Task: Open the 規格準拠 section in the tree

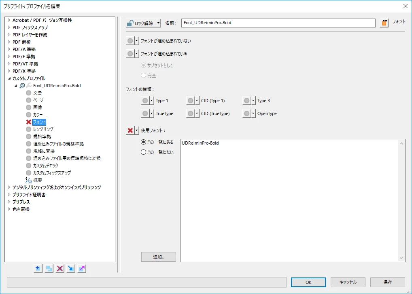Action: tap(42, 136)
